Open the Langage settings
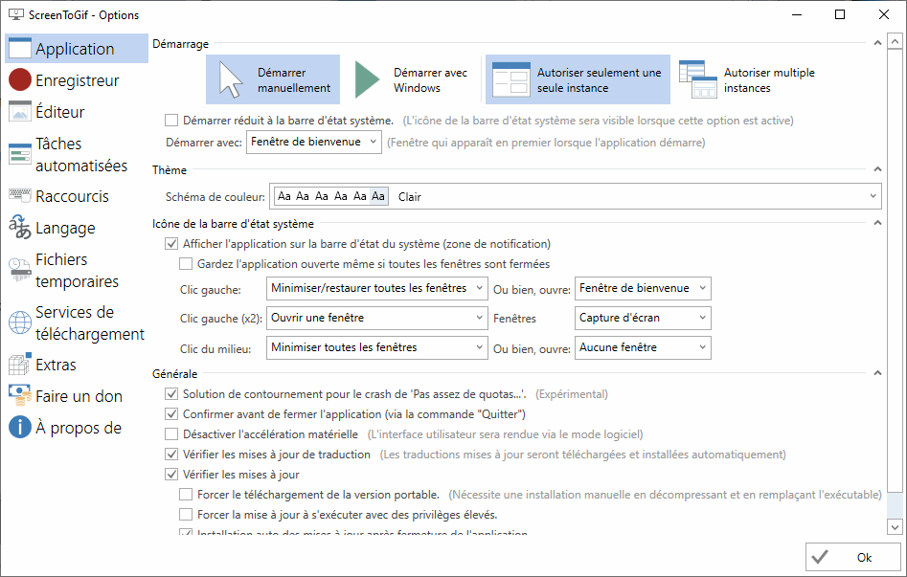 (77, 228)
